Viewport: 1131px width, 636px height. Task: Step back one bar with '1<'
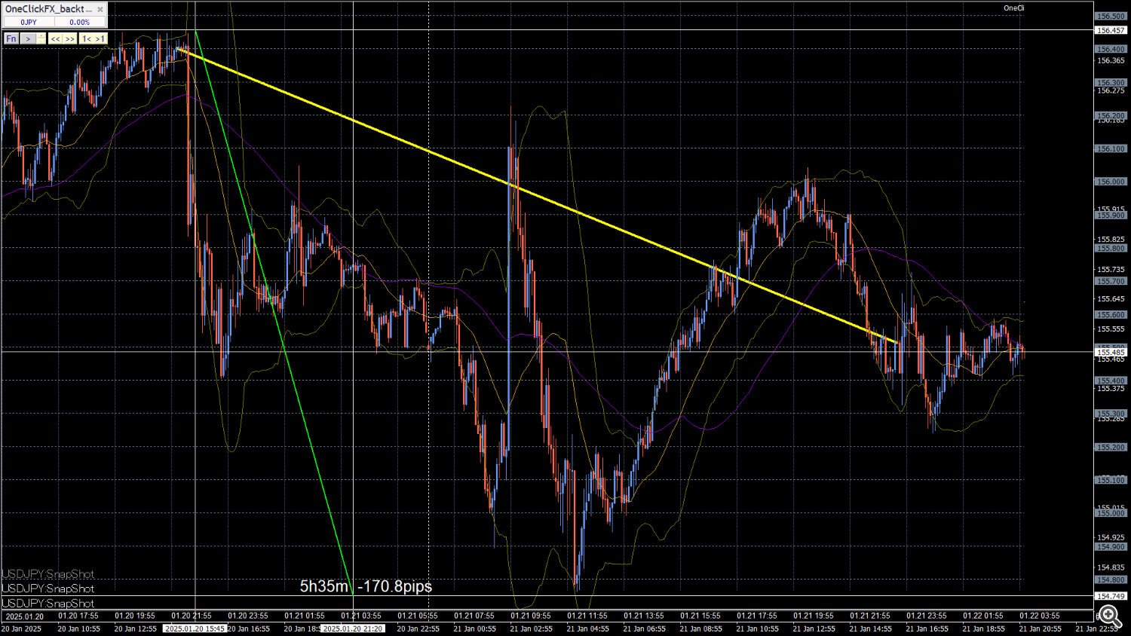pyautogui.click(x=87, y=38)
